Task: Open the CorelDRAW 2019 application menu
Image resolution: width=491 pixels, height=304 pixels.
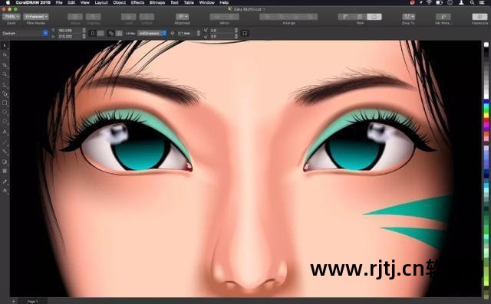Action: coord(33,2)
